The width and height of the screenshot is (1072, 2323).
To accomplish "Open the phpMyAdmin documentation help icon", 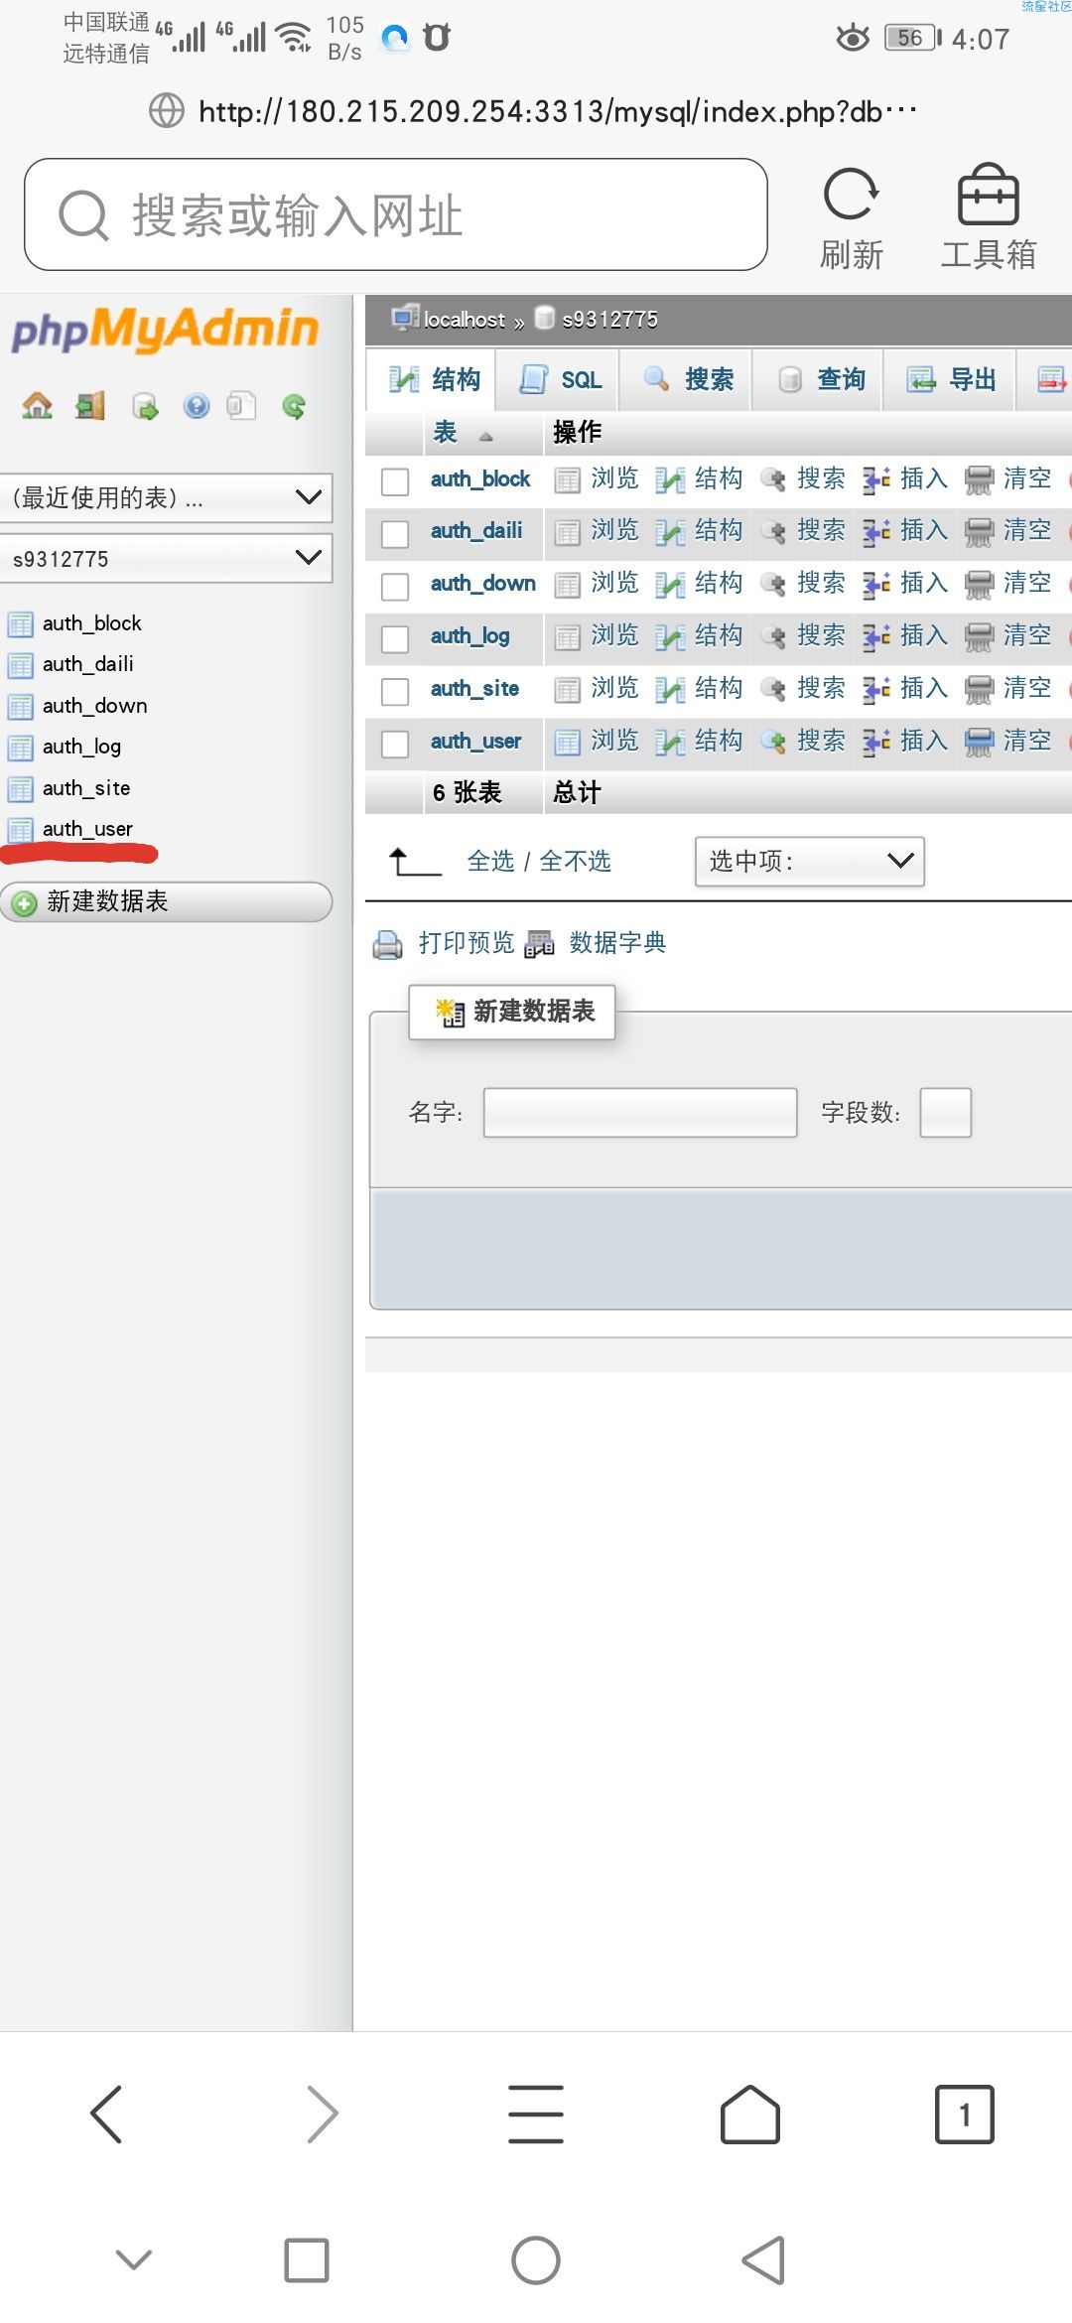I will point(197,406).
